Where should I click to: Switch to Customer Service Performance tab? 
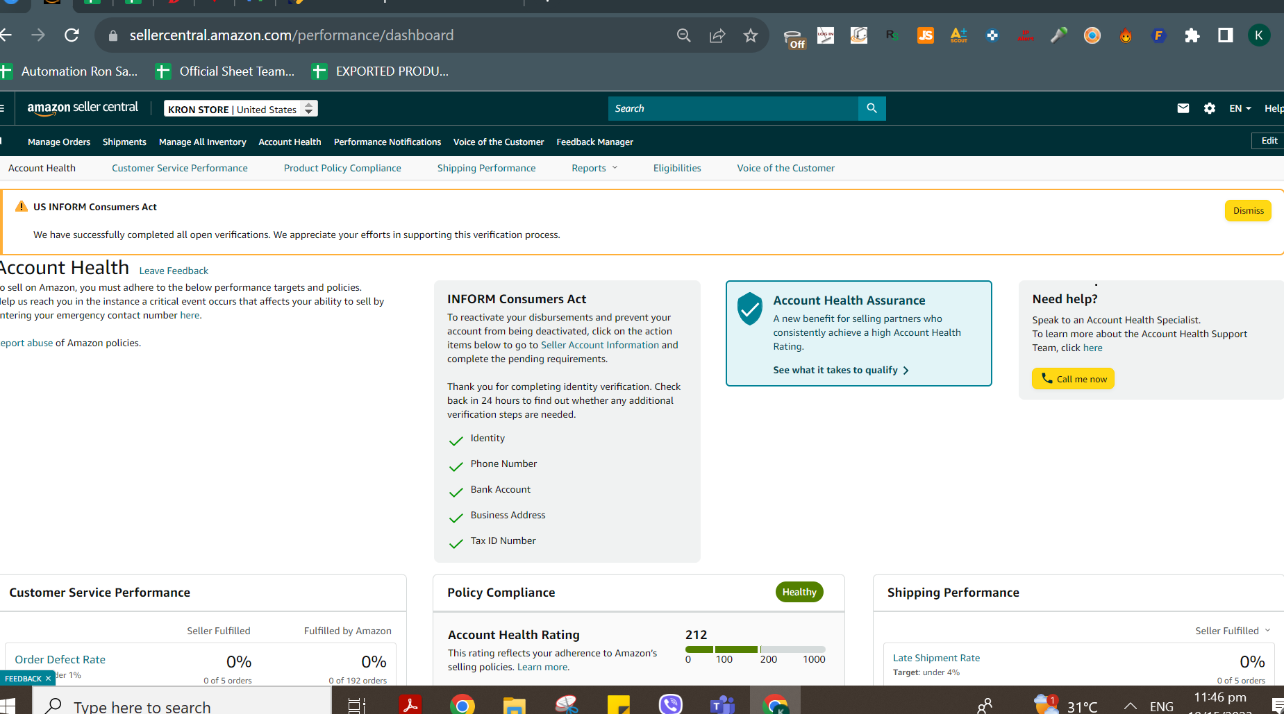click(x=180, y=168)
